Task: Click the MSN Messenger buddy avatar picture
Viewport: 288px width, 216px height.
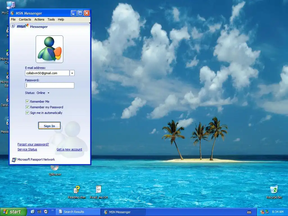Action: [x=49, y=49]
